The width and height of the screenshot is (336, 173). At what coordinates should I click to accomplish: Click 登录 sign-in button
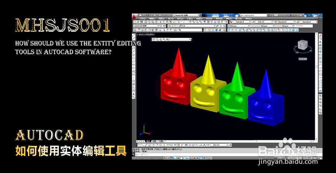276,15
